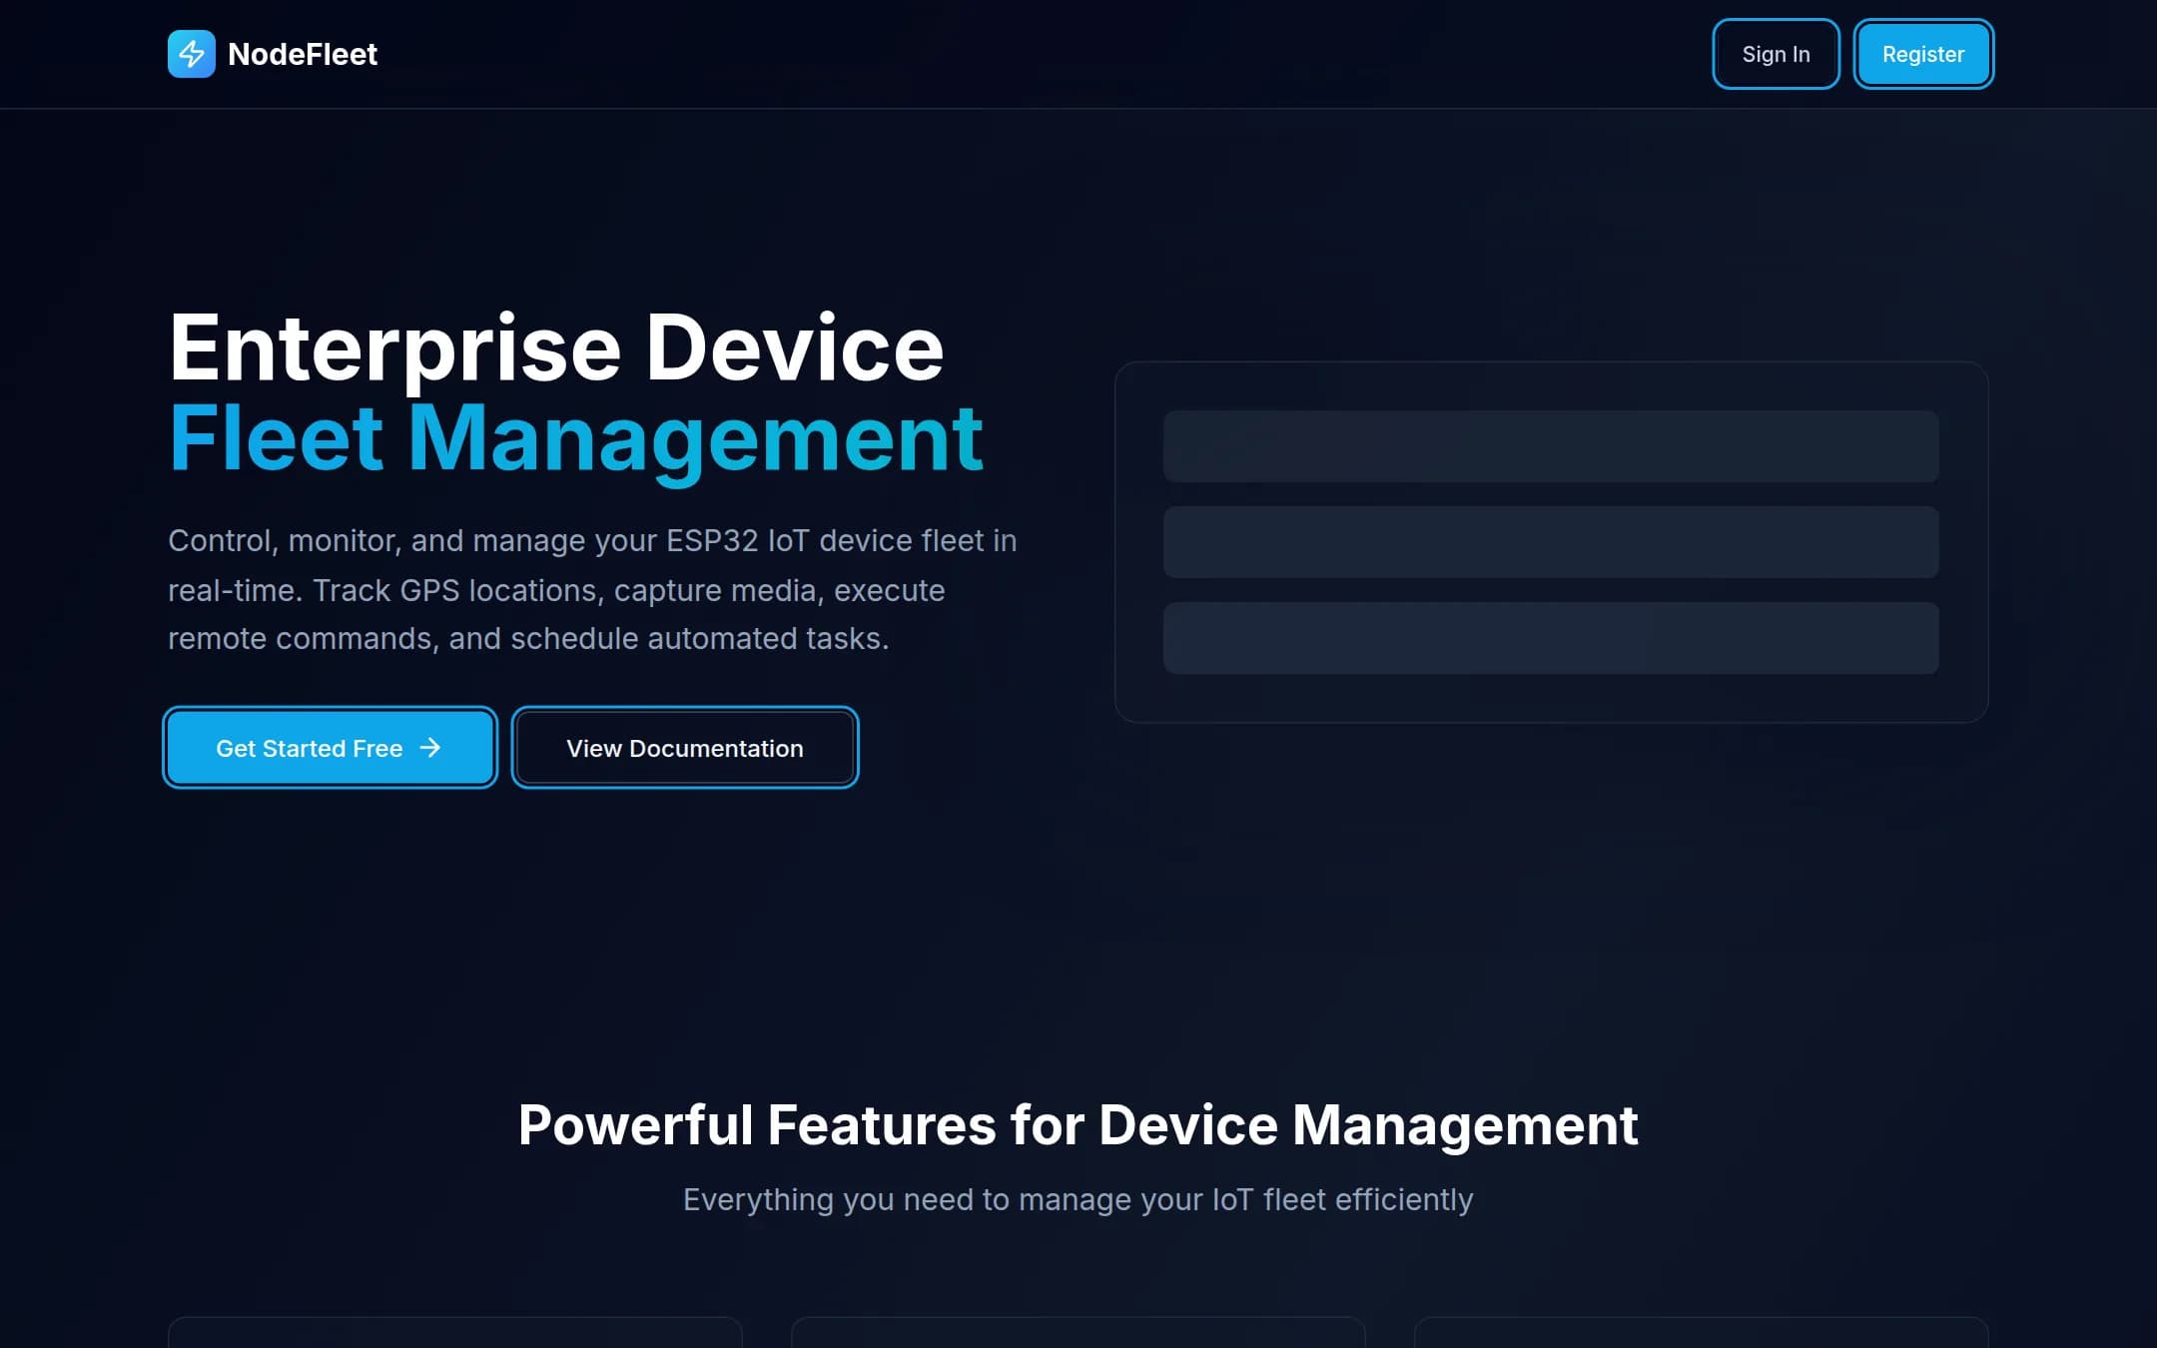The width and height of the screenshot is (2157, 1348).
Task: Click the Sign In button
Action: click(1776, 54)
